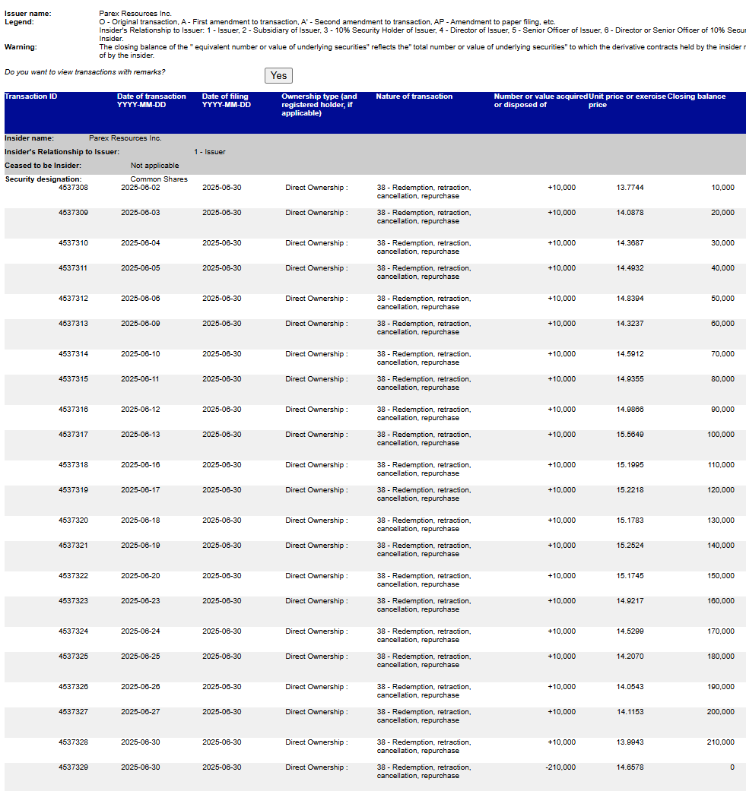Select transaction ID 4537320
Image resolution: width=746 pixels, height=791 pixels.
click(x=73, y=520)
